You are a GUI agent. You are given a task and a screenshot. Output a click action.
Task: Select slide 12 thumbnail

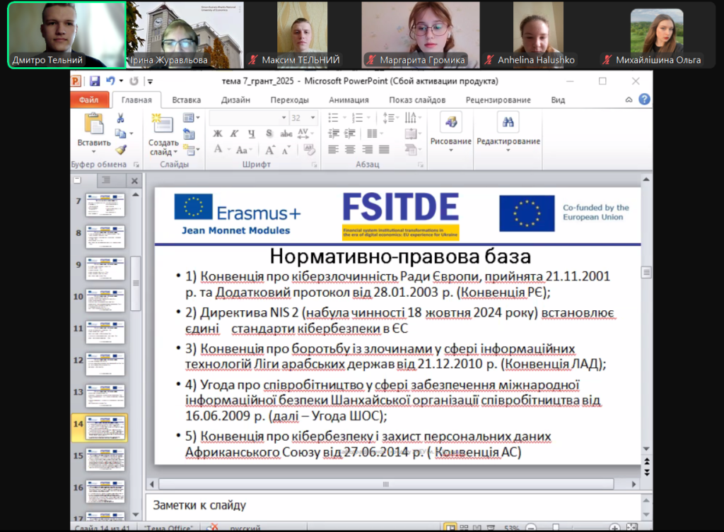click(105, 364)
